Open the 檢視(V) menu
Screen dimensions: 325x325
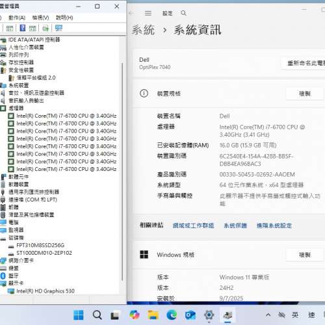click(x=40, y=18)
